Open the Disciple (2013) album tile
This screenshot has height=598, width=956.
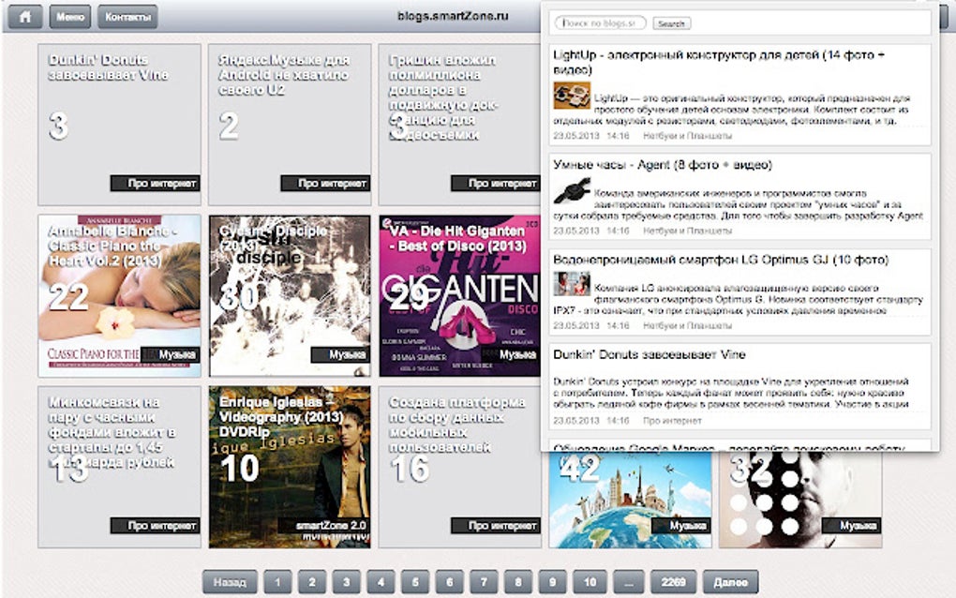[290, 295]
